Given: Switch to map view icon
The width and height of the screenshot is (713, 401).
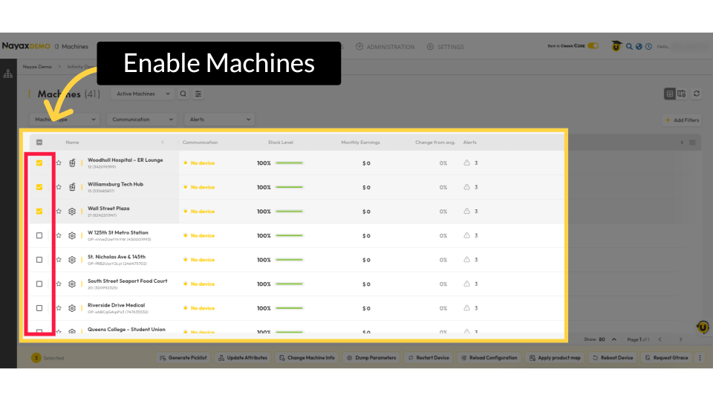Looking at the screenshot, I should [681, 94].
